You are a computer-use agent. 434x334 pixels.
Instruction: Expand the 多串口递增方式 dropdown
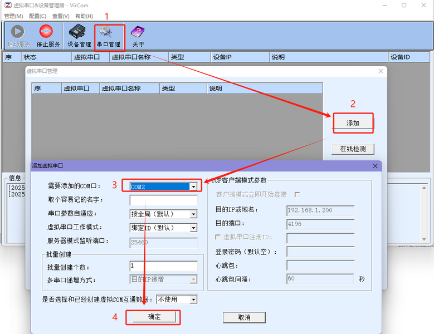coord(193,279)
